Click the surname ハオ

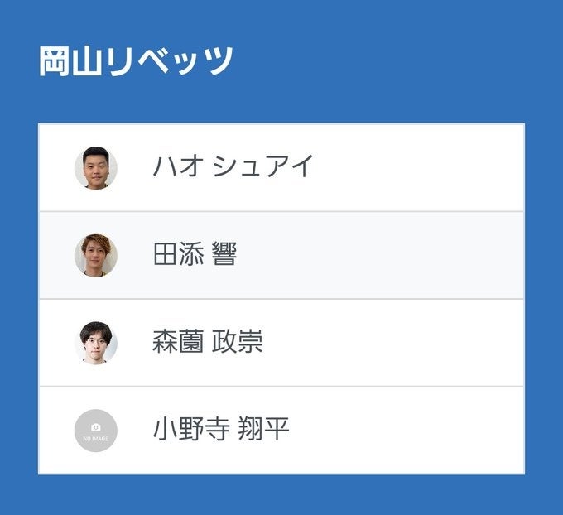coord(178,167)
